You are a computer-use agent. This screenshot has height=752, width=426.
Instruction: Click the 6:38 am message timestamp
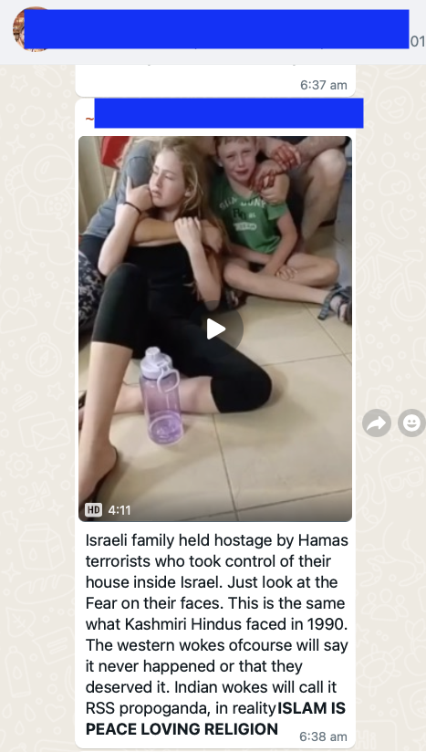click(323, 736)
